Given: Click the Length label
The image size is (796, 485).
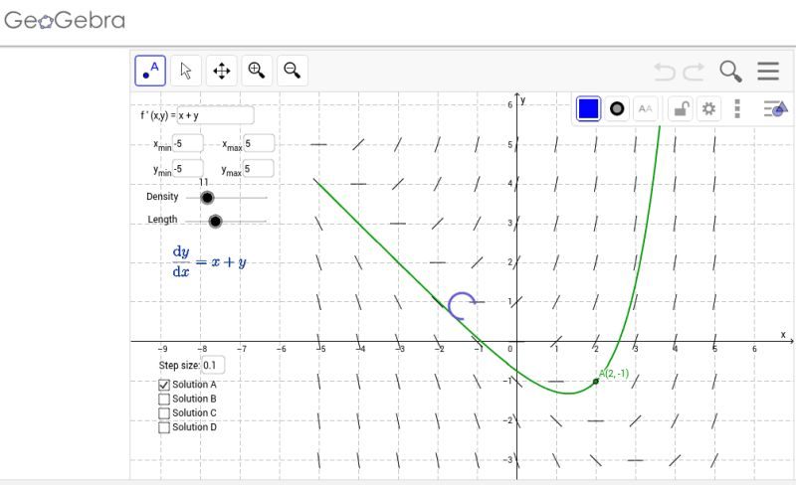Looking at the screenshot, I should point(162,220).
